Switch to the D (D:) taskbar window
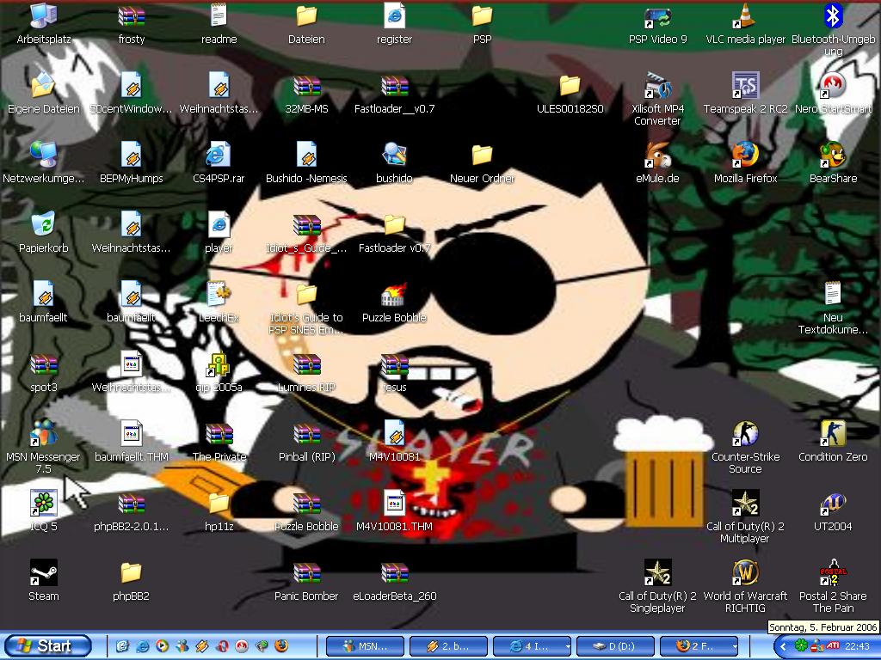The image size is (881, 660). click(x=615, y=646)
